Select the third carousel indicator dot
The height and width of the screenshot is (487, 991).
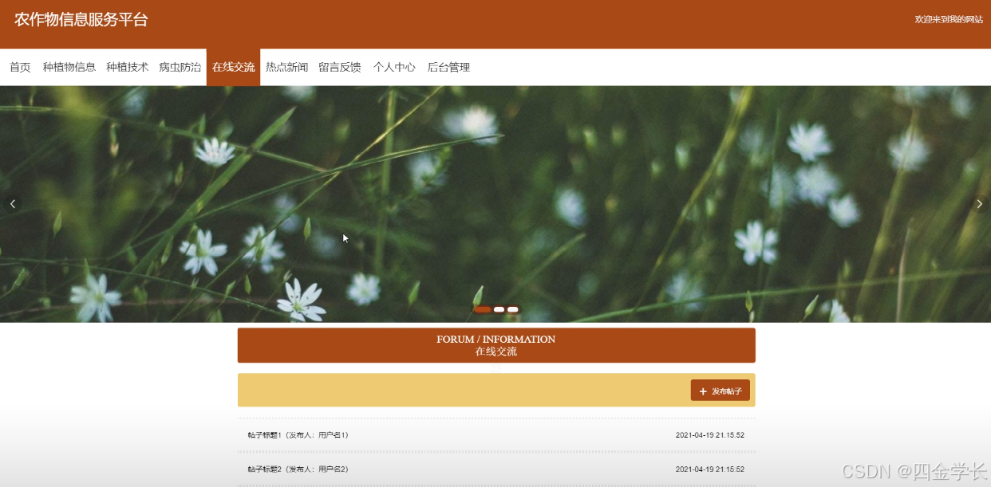513,309
